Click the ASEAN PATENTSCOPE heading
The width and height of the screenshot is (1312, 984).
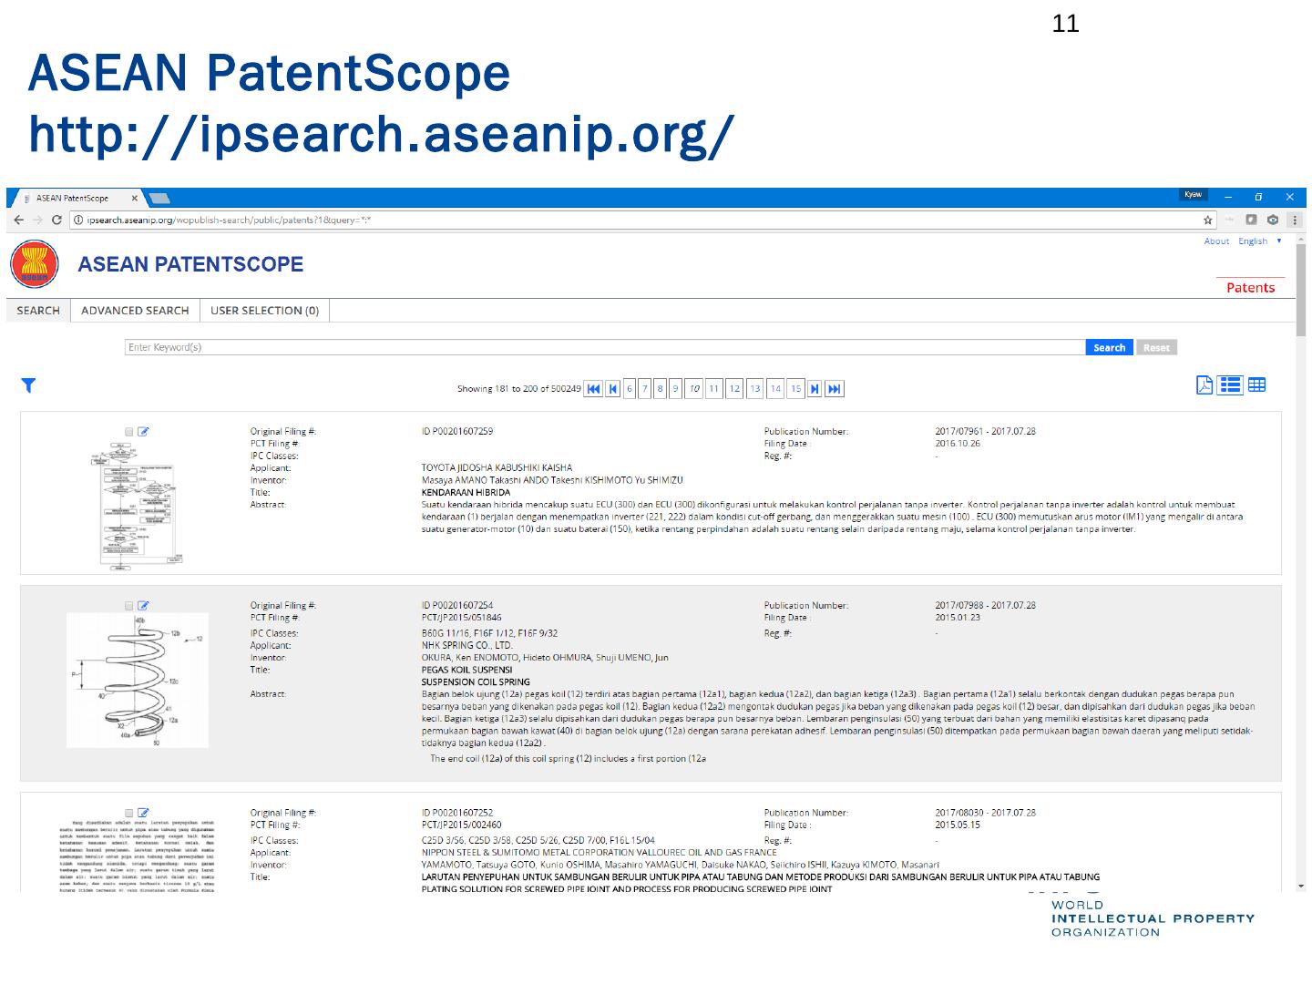point(190,264)
